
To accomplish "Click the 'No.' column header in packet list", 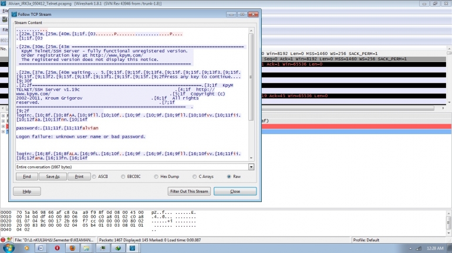I will tap(4, 49).
